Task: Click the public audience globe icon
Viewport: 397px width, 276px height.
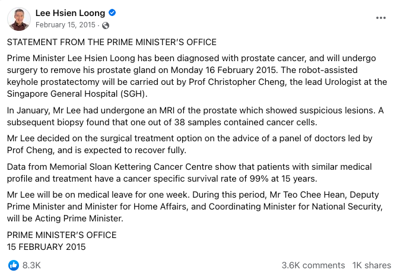Action: click(x=106, y=25)
